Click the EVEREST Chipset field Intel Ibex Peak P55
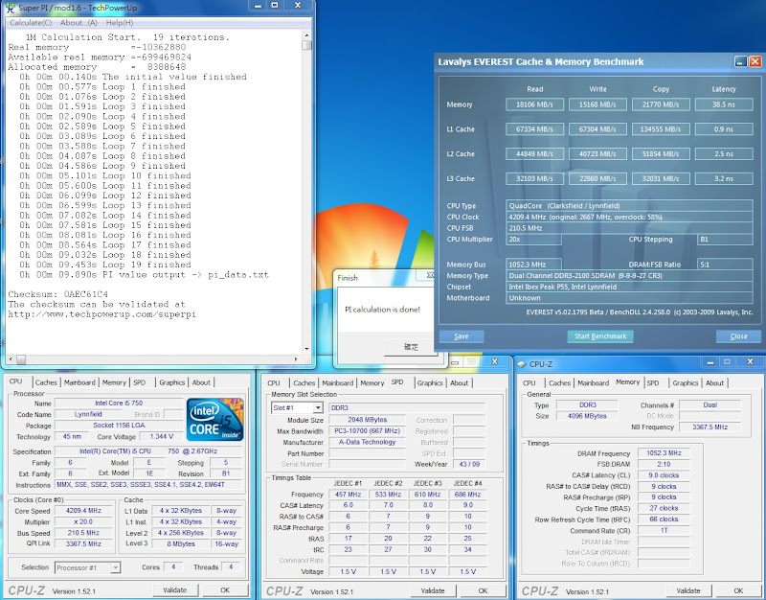This screenshot has width=766, height=600. (629, 287)
